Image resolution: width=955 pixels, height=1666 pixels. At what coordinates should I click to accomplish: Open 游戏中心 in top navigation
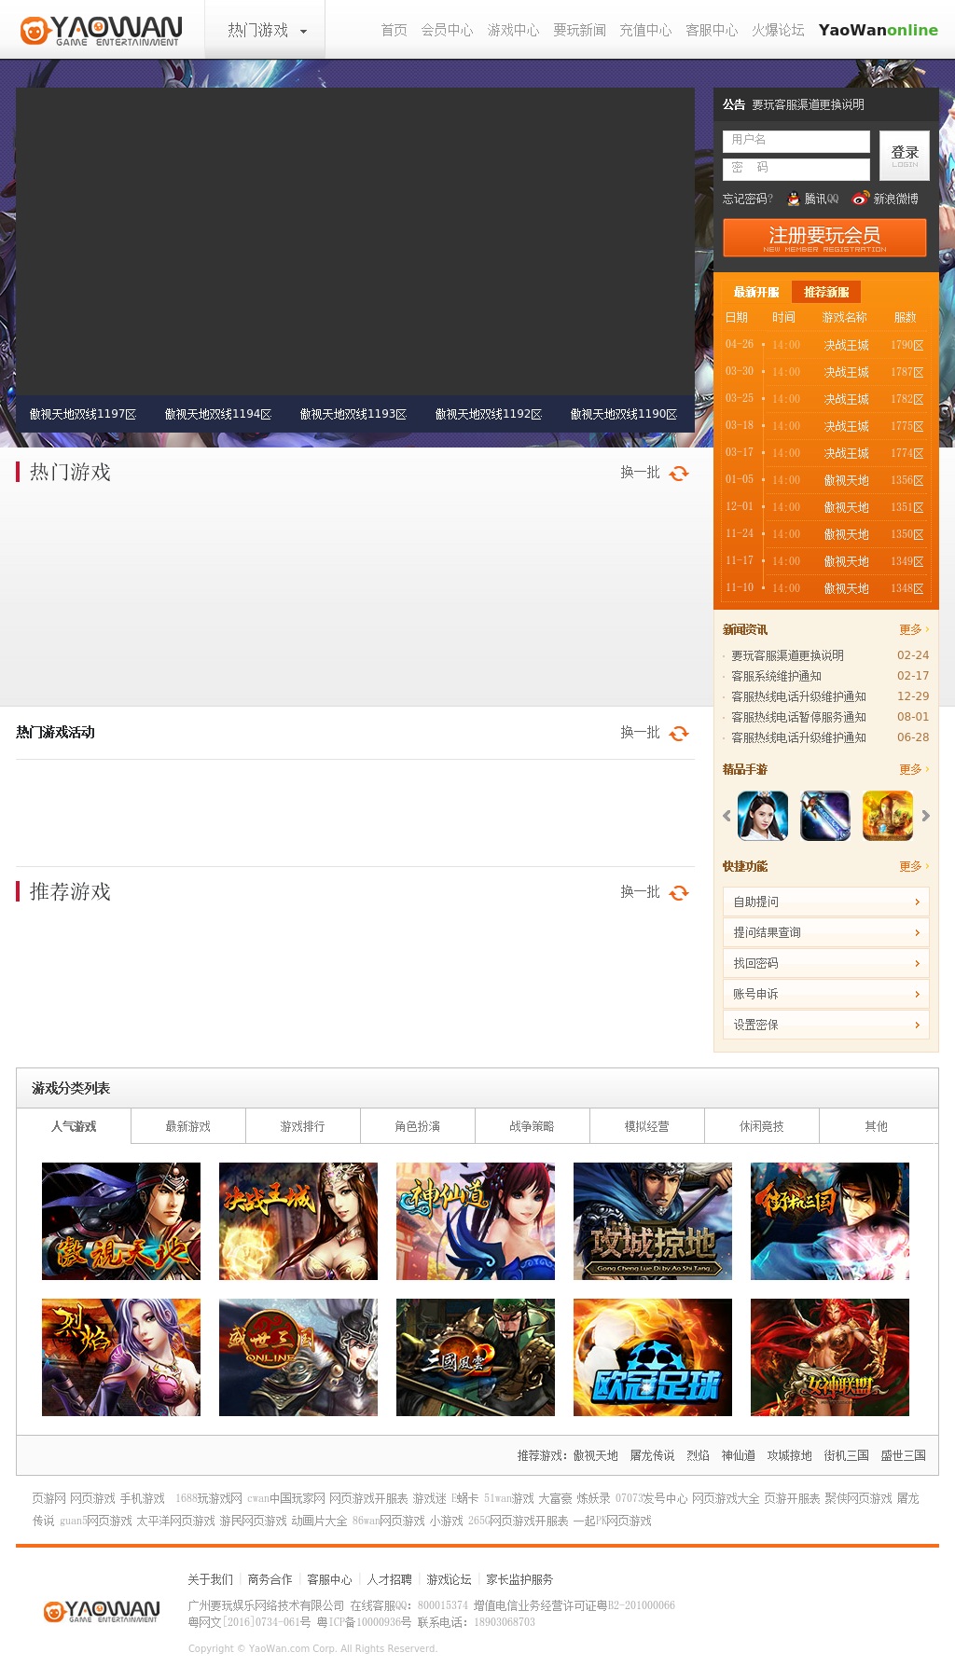(x=513, y=30)
